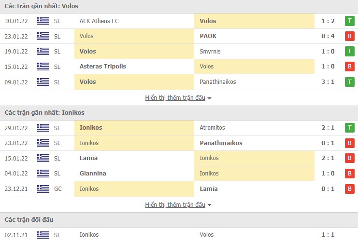Image resolution: width=358 pixels, height=242 pixels.
Task: Select the PAOK team name
Action: point(208,36)
